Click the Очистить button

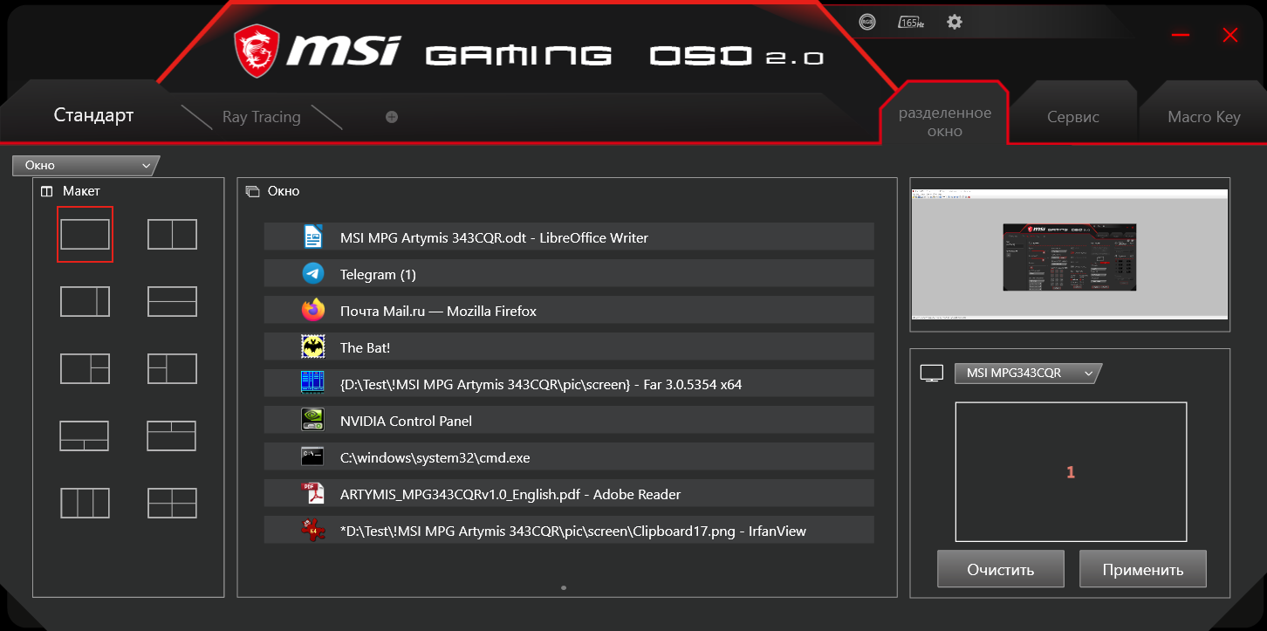click(1001, 569)
